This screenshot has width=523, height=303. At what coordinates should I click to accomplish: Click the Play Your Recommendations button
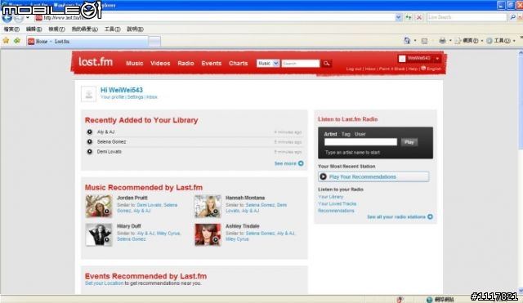[x=373, y=176]
